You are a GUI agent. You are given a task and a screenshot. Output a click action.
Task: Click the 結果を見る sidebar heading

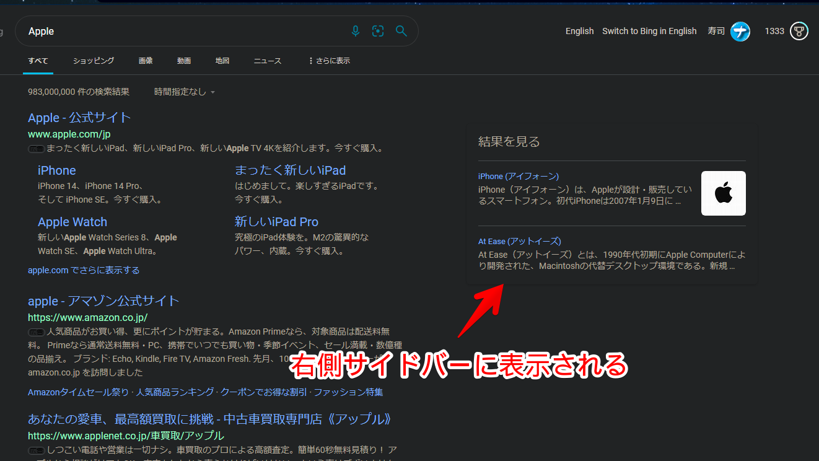tap(509, 141)
